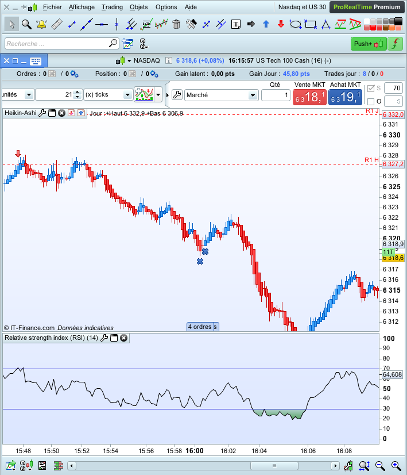Open the Options menu
The width and height of the screenshot is (407, 475).
click(x=166, y=7)
